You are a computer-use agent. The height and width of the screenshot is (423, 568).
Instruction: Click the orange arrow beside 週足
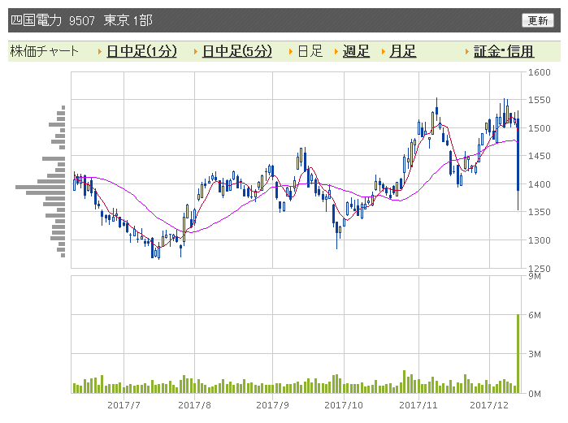pyautogui.click(x=336, y=52)
